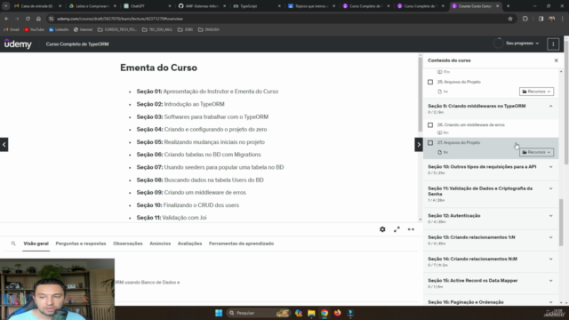Switch to Perguntas e respostas tab
Screen dimensions: 569x320
pyautogui.click(x=81, y=244)
